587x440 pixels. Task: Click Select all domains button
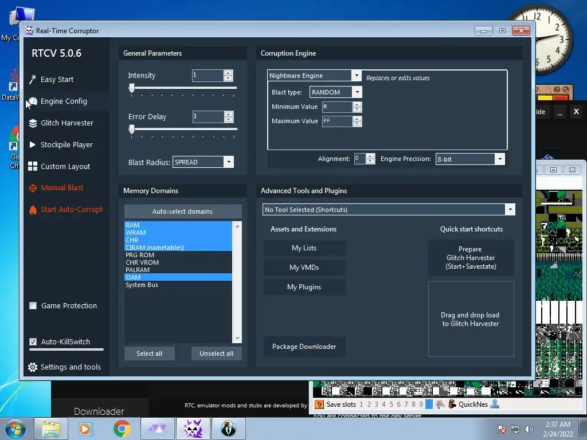(x=150, y=353)
